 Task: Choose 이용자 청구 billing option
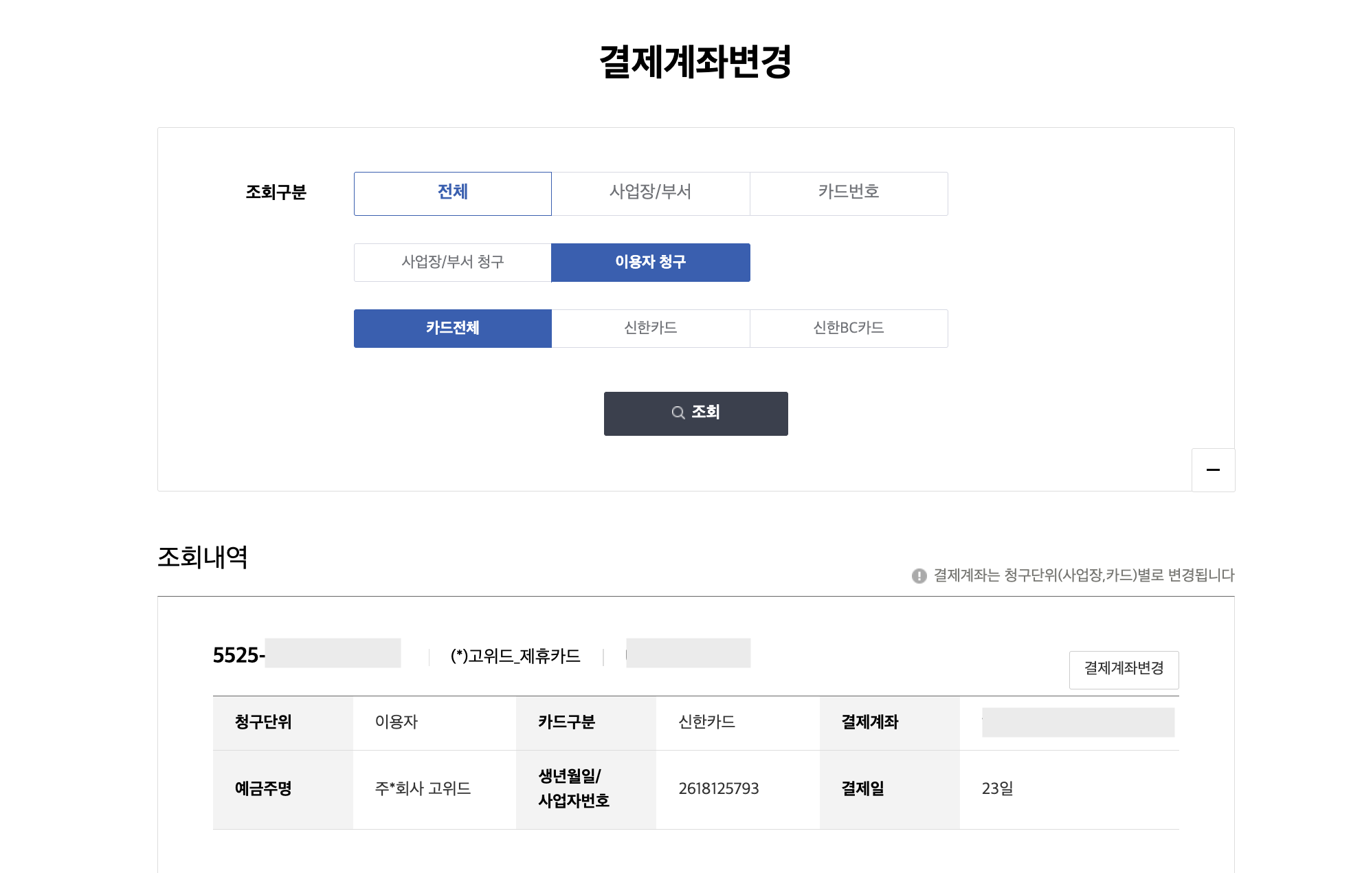pyautogui.click(x=650, y=262)
